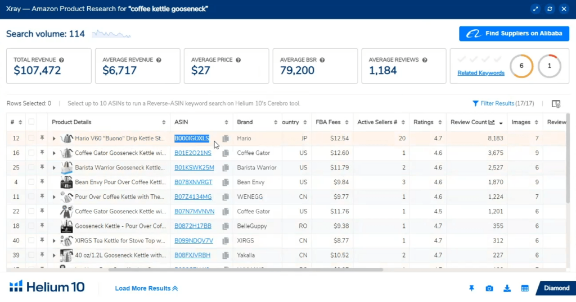Check the box for Hario V60 row

click(31, 138)
